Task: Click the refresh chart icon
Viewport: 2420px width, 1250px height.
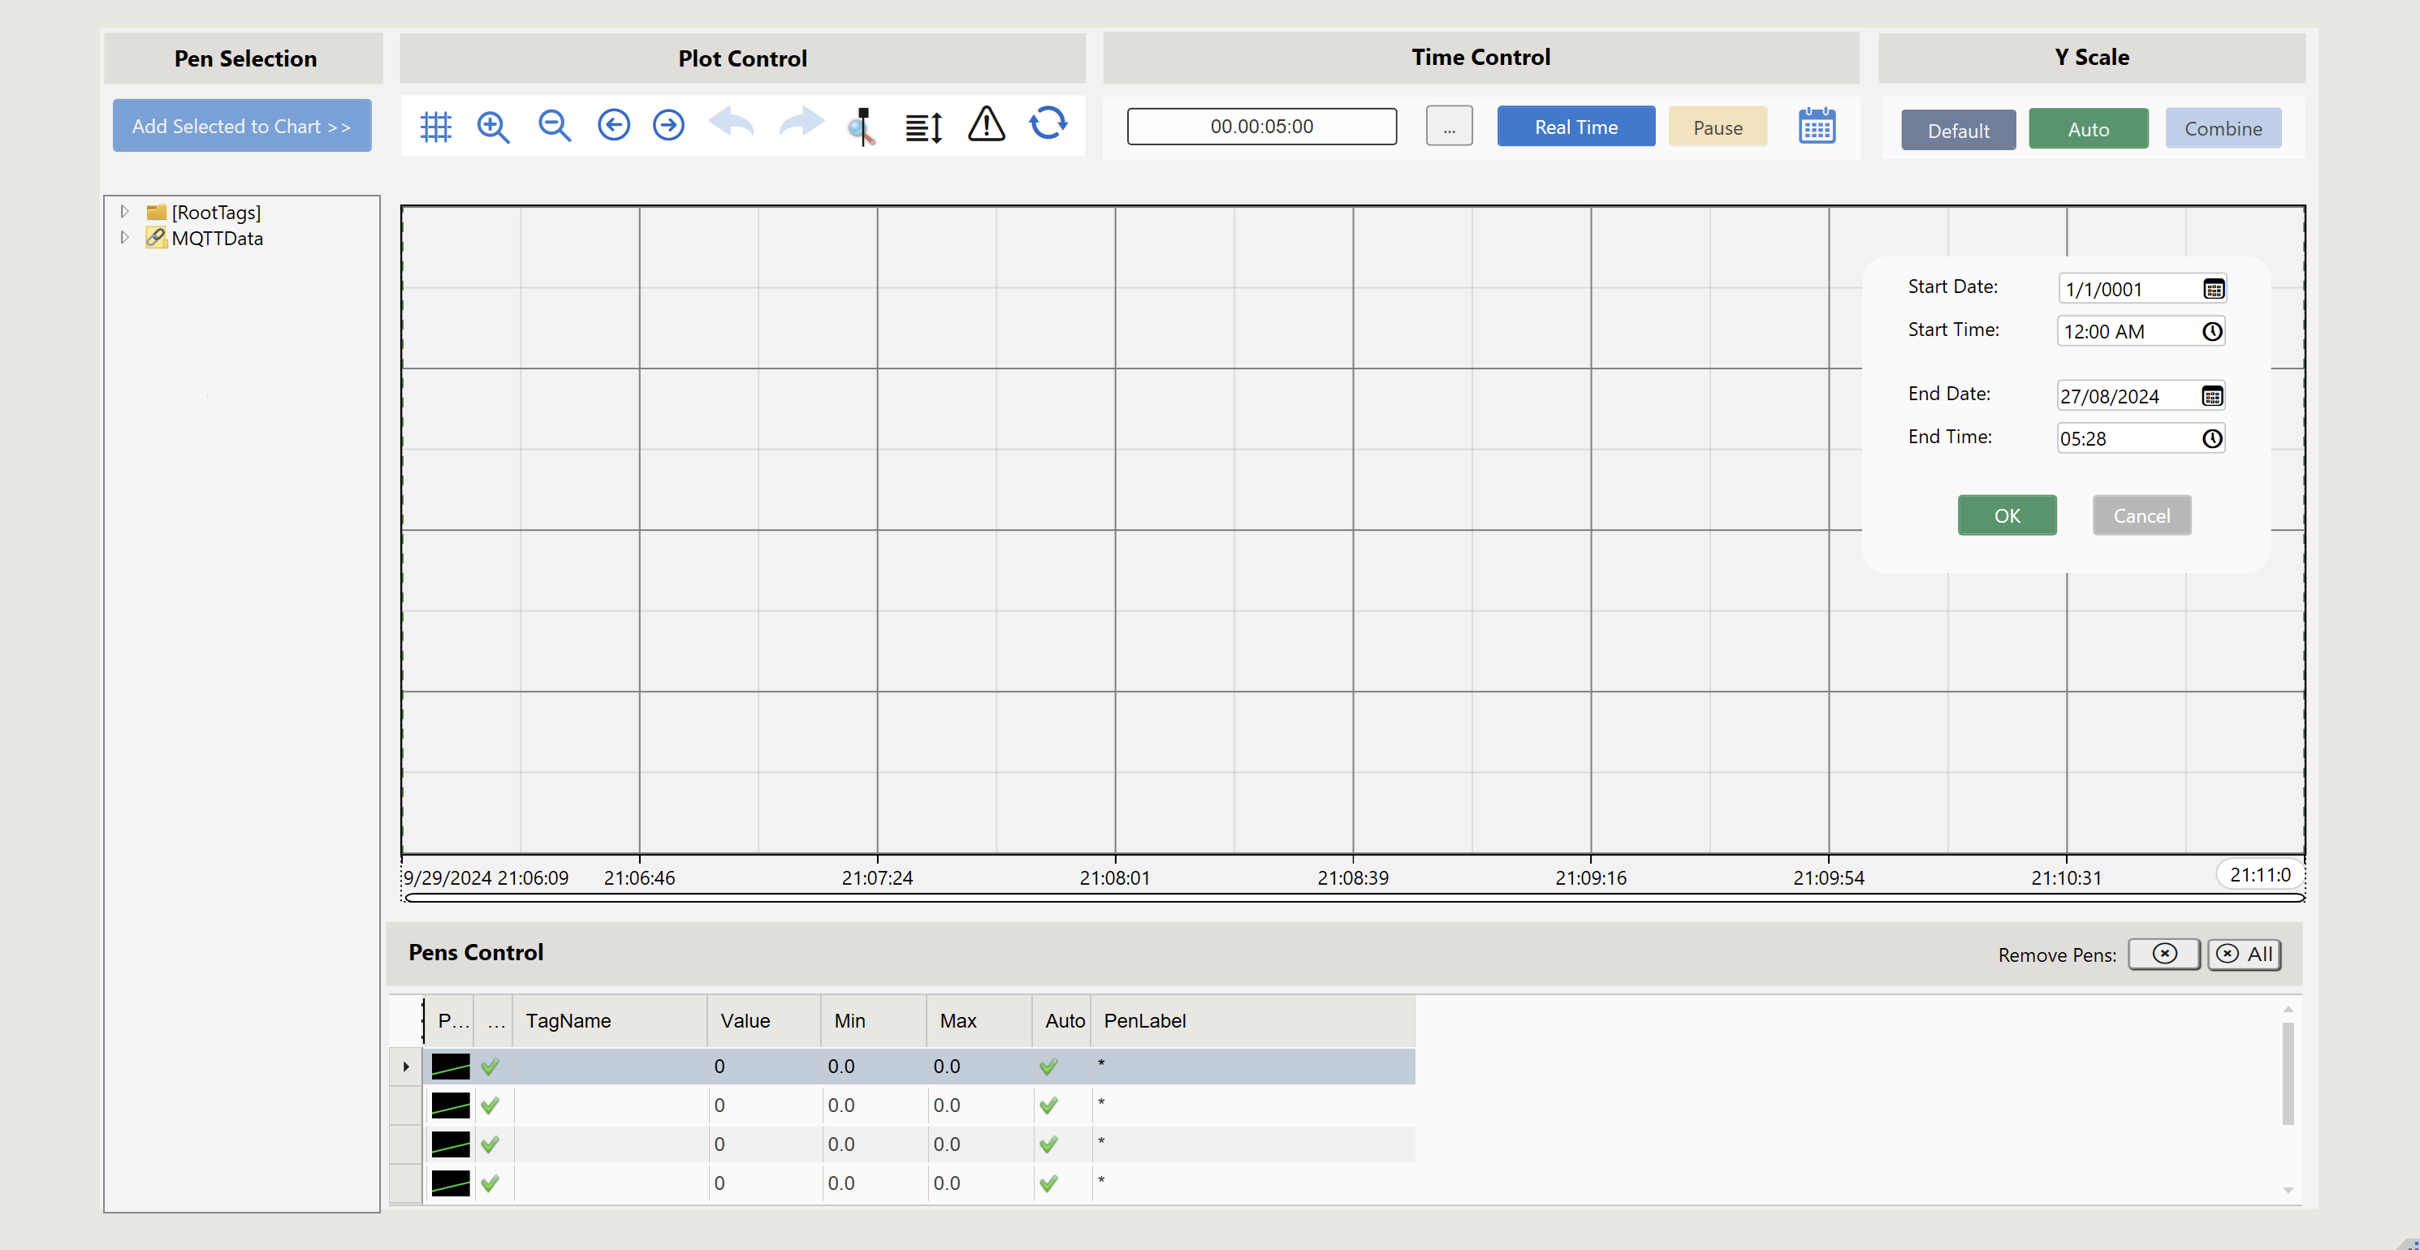Action: tap(1048, 123)
